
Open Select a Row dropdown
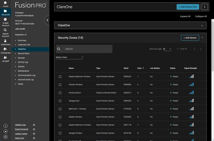pos(69,57)
